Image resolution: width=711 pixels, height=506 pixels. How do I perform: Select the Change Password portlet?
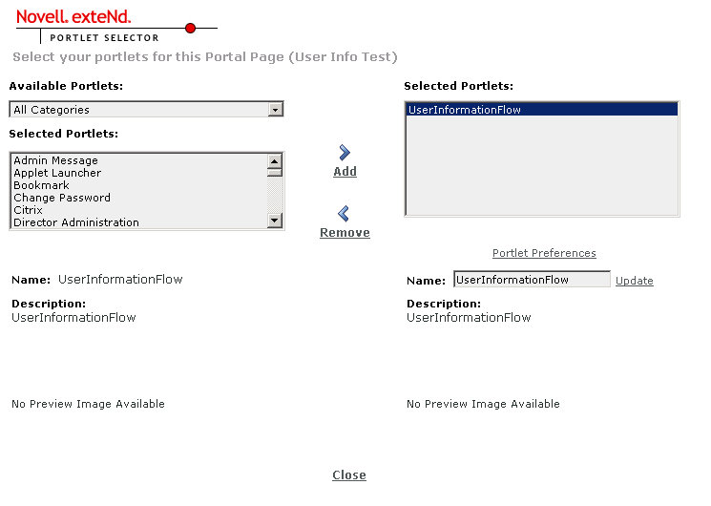point(62,198)
